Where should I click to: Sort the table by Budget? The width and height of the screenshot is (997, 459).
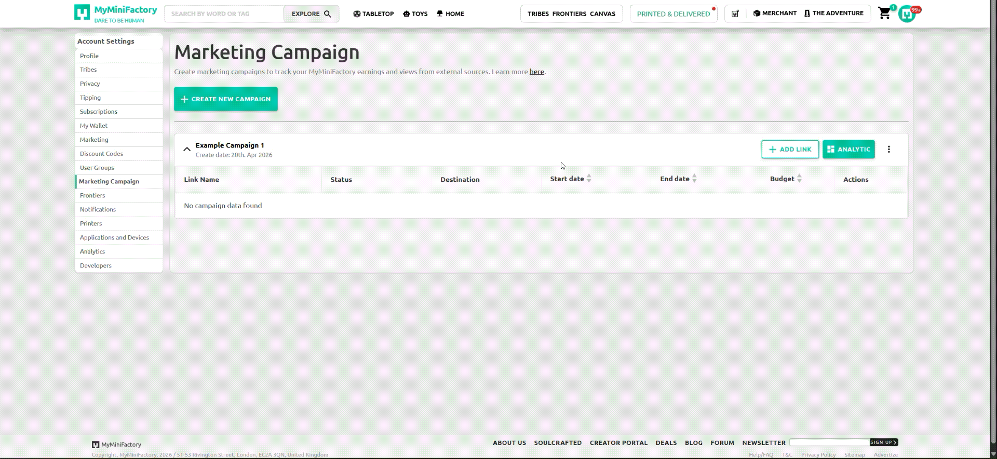click(x=799, y=179)
